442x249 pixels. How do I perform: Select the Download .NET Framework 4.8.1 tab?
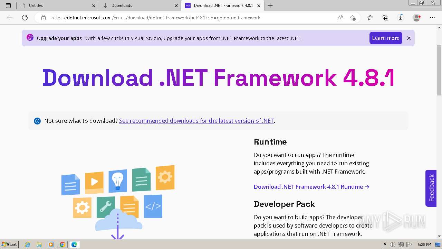tap(222, 6)
